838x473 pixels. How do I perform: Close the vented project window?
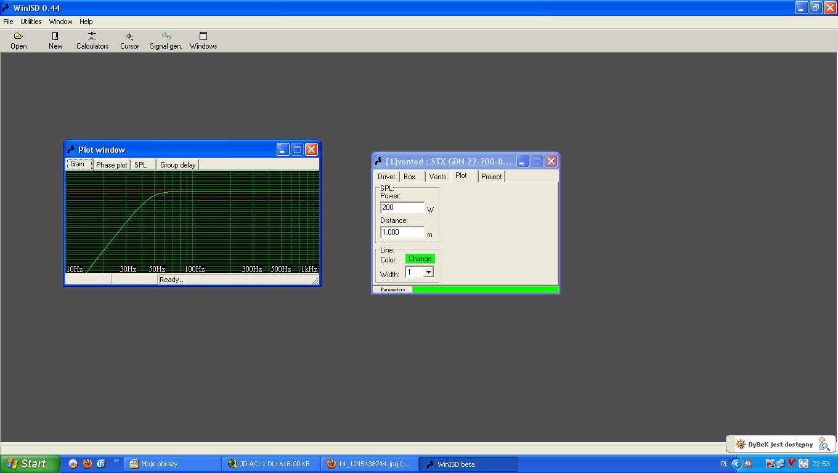pyautogui.click(x=551, y=161)
